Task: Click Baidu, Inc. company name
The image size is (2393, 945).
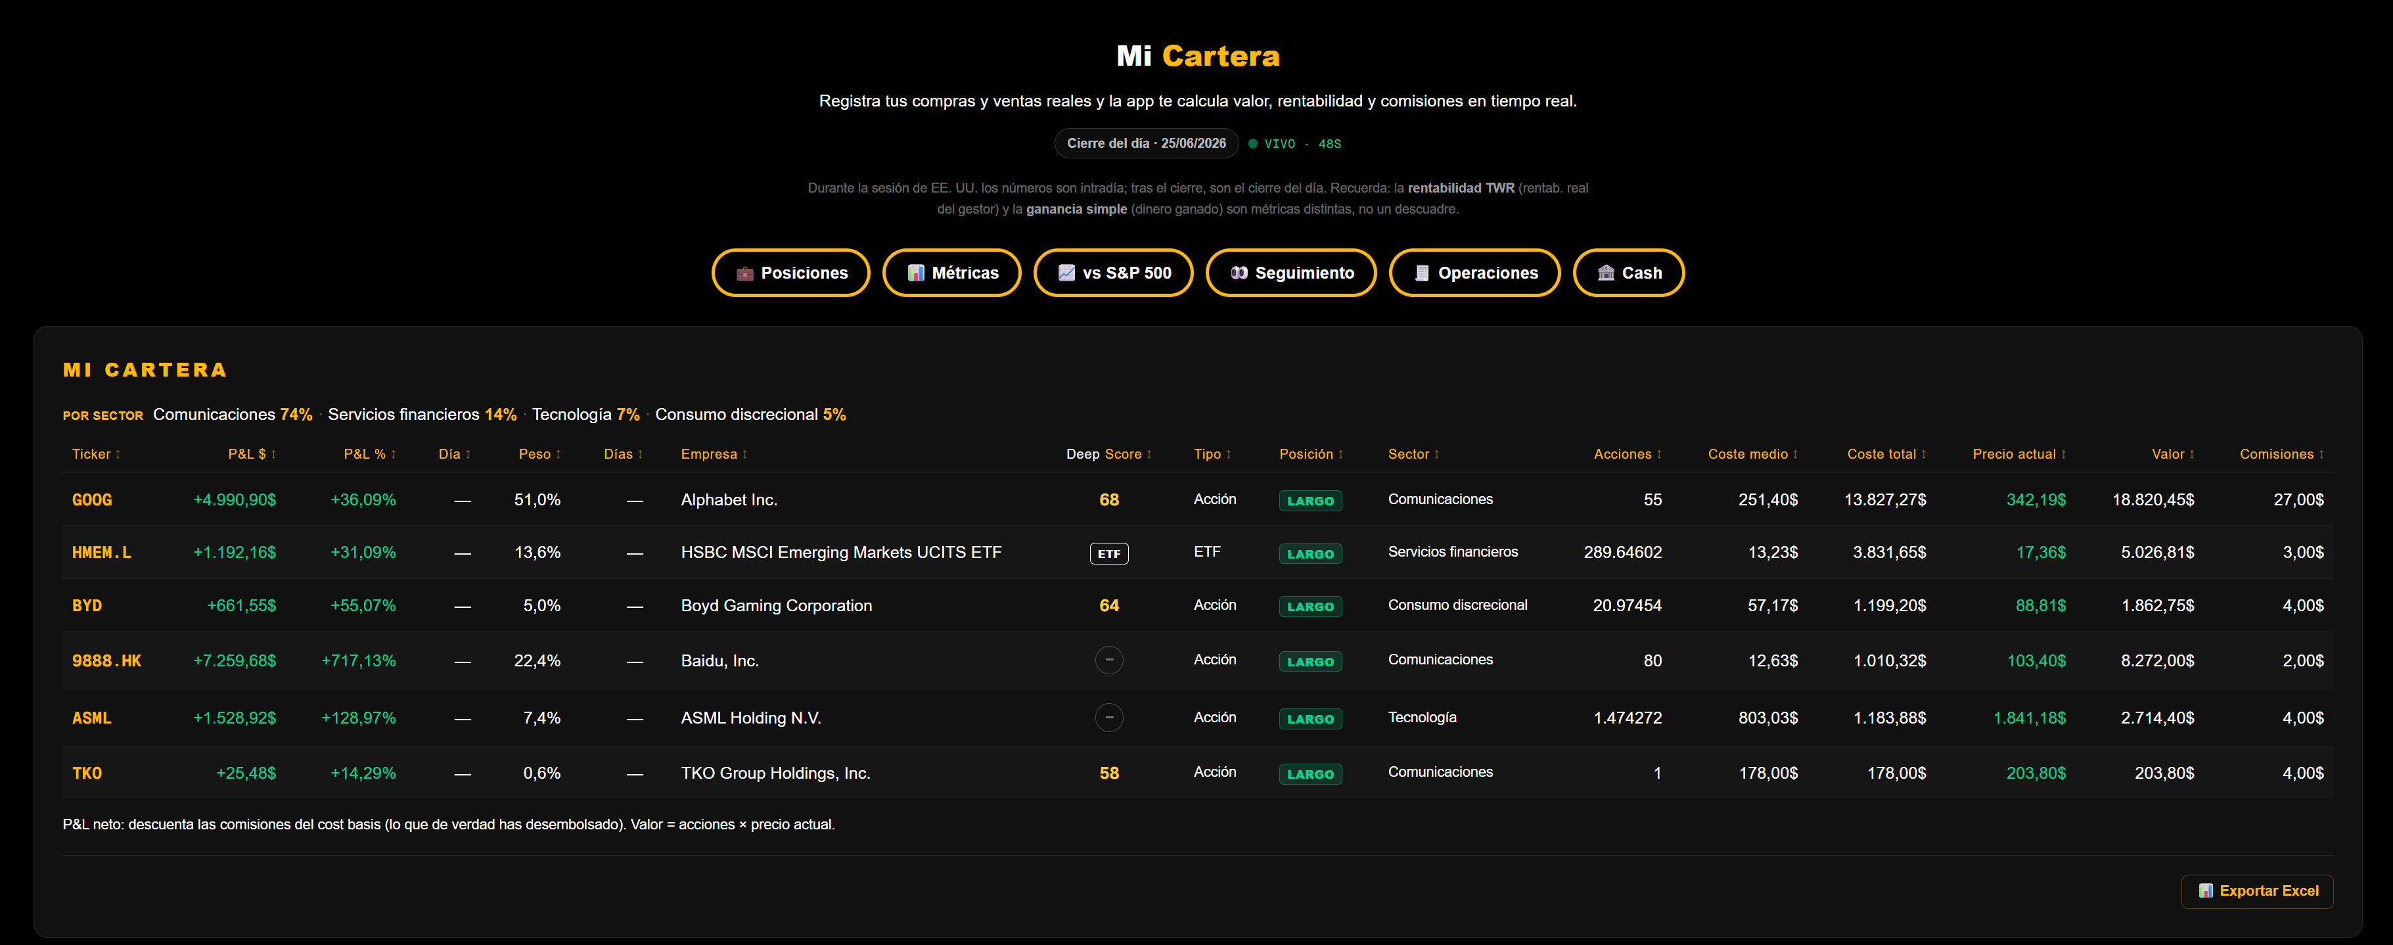Action: (720, 660)
